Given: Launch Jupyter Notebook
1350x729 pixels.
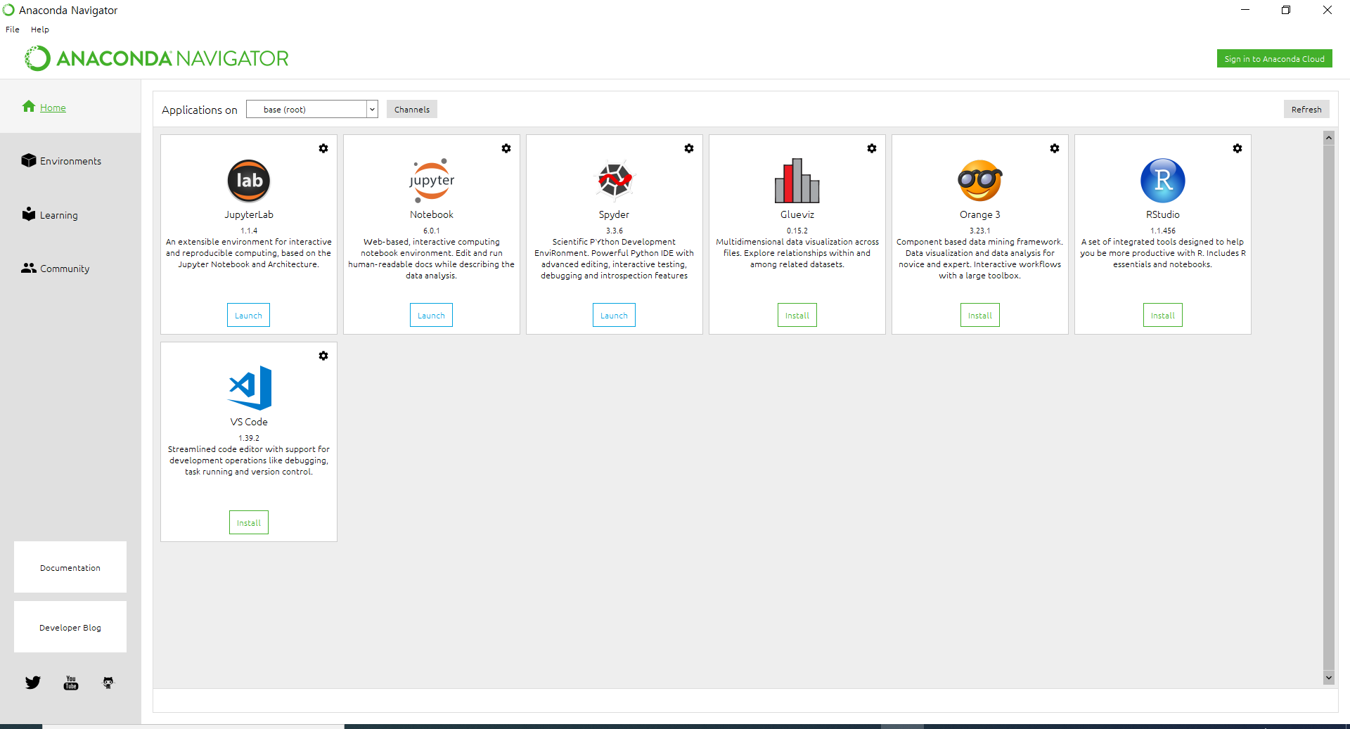Looking at the screenshot, I should (x=431, y=316).
